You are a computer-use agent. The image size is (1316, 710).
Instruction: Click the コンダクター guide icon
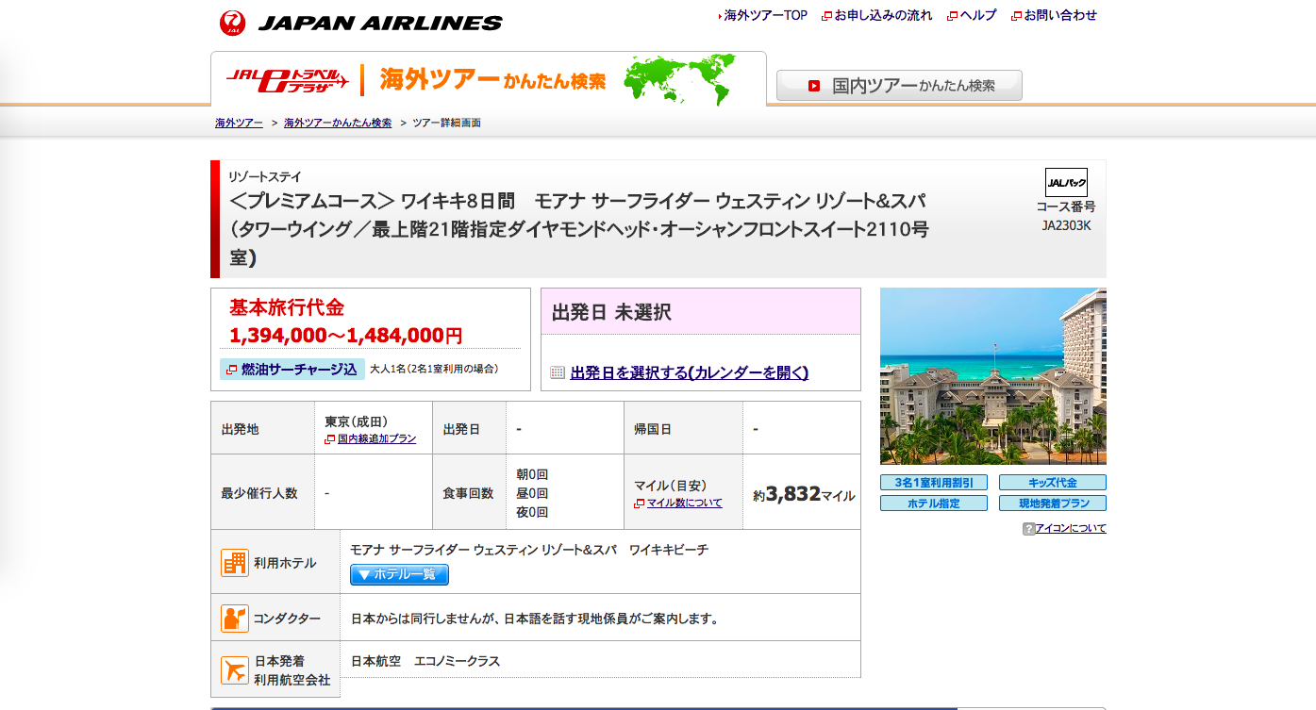[x=235, y=619]
